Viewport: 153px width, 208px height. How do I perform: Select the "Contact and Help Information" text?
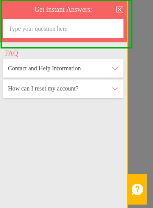[x=44, y=68]
